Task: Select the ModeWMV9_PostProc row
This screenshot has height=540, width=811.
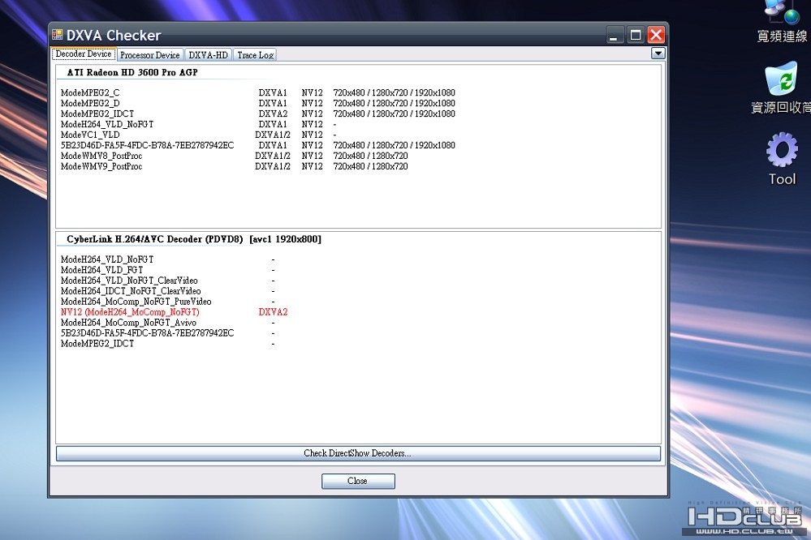Action: click(x=234, y=166)
